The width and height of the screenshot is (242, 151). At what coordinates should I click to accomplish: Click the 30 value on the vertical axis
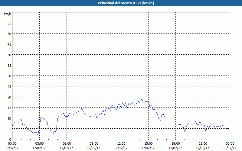coord(9,76)
